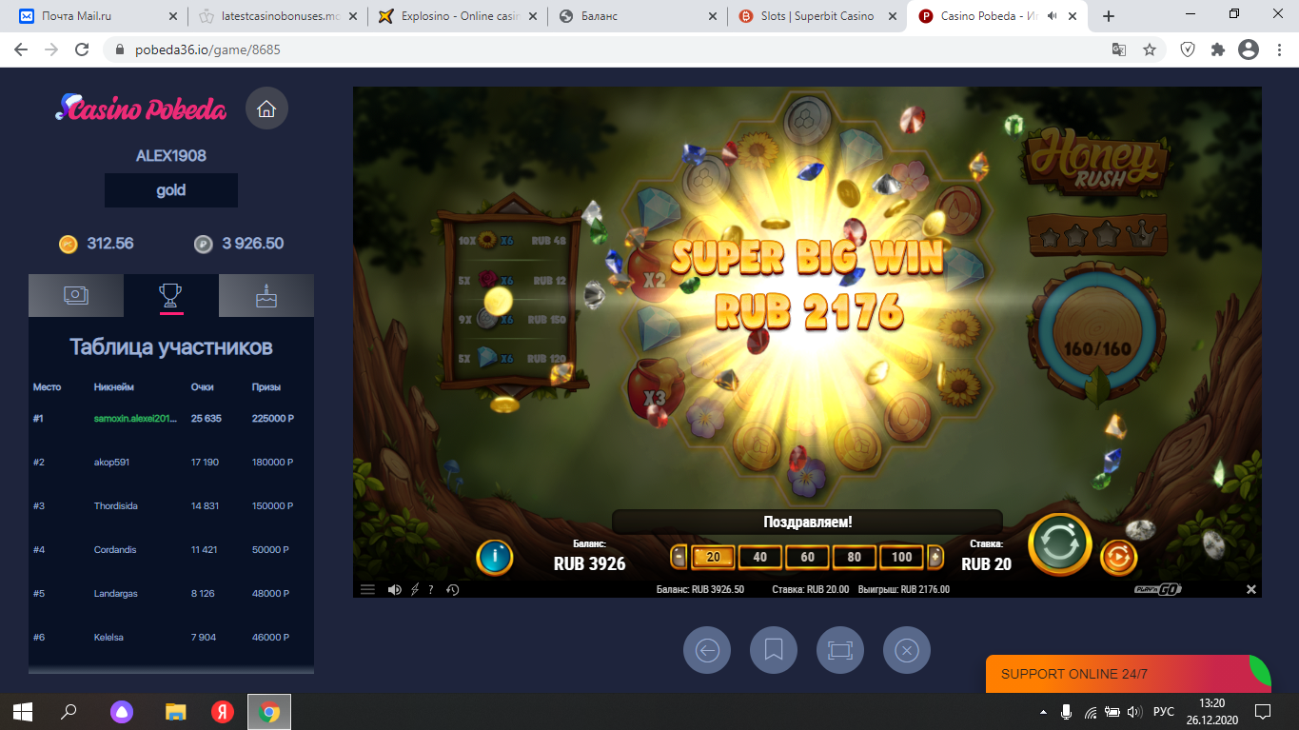
Task: Decrease bet with minus arrow
Action: (679, 557)
